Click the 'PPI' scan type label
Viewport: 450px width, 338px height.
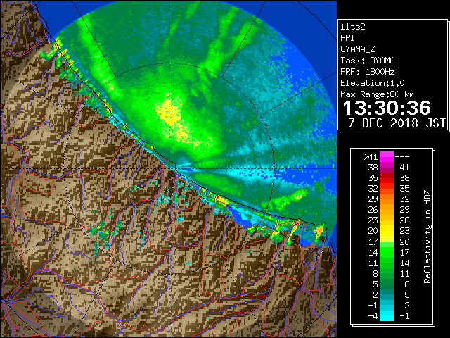coord(347,38)
